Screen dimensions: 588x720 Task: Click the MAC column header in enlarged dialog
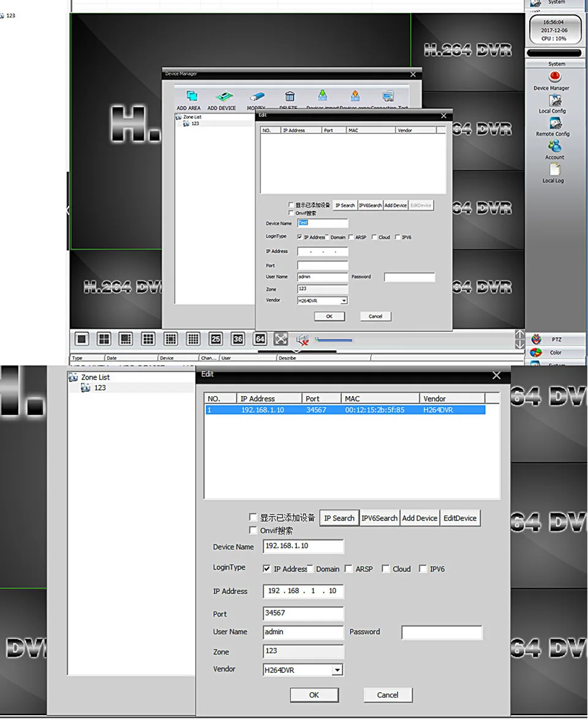(x=380, y=399)
